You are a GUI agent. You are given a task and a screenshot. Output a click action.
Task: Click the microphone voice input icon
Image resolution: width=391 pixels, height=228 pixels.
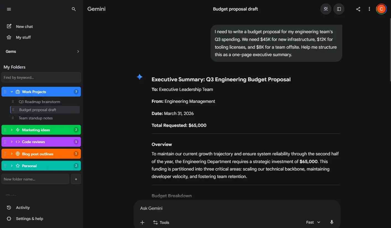(332, 222)
